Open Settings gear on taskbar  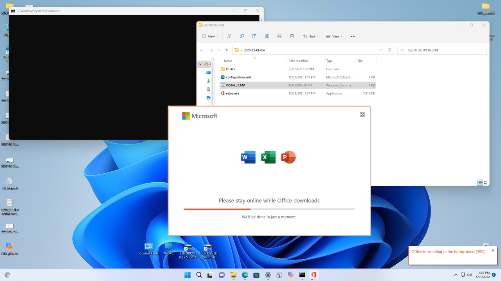[268, 275]
